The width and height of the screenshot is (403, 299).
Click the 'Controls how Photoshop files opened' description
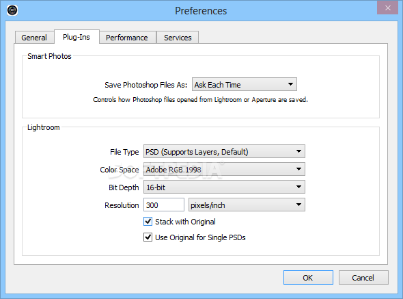point(200,100)
